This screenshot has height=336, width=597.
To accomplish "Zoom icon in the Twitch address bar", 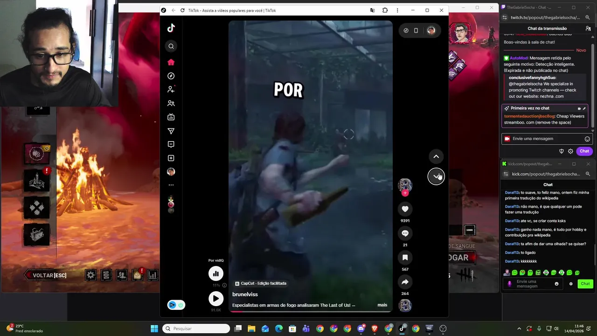I will (588, 17).
